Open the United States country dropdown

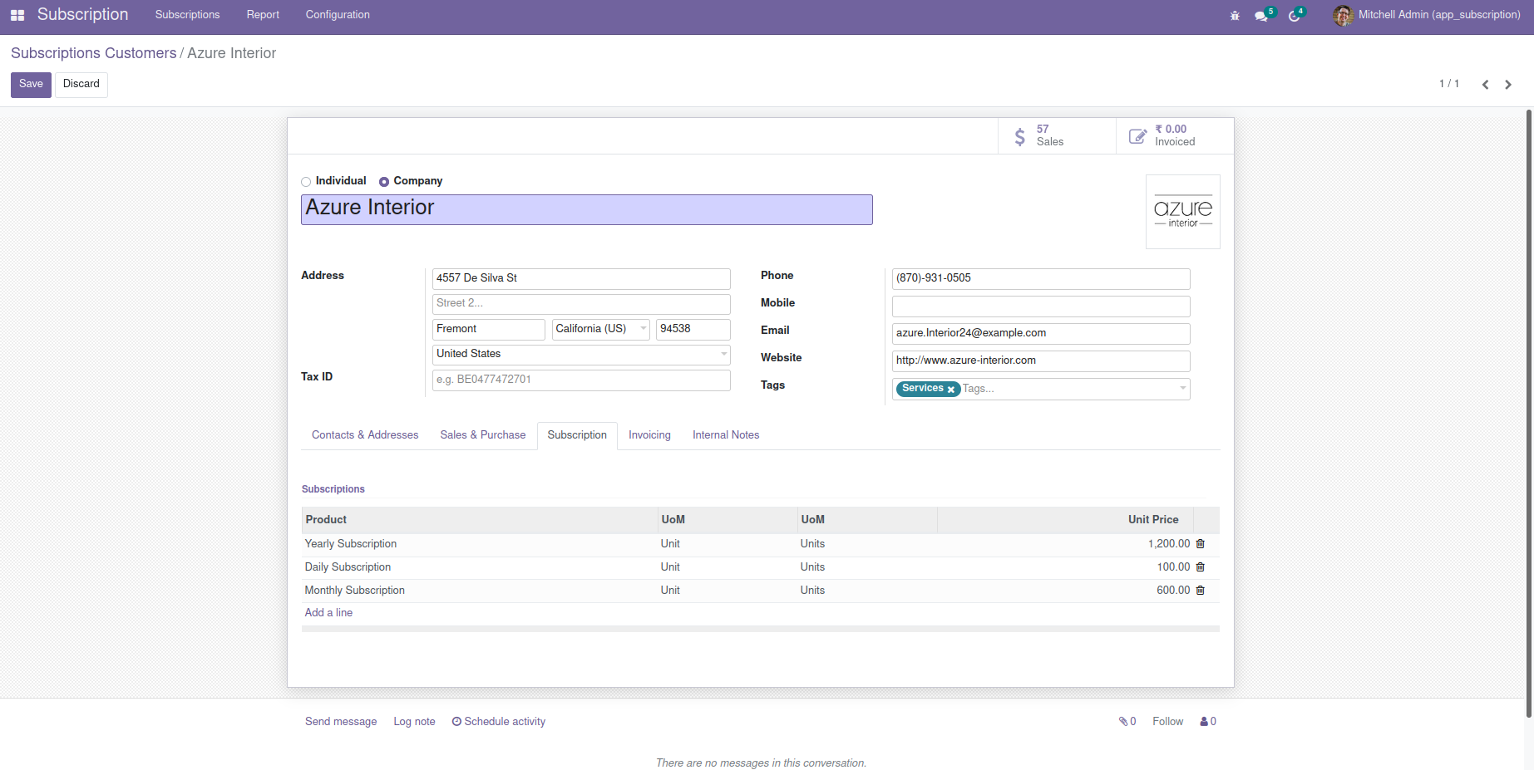point(723,354)
